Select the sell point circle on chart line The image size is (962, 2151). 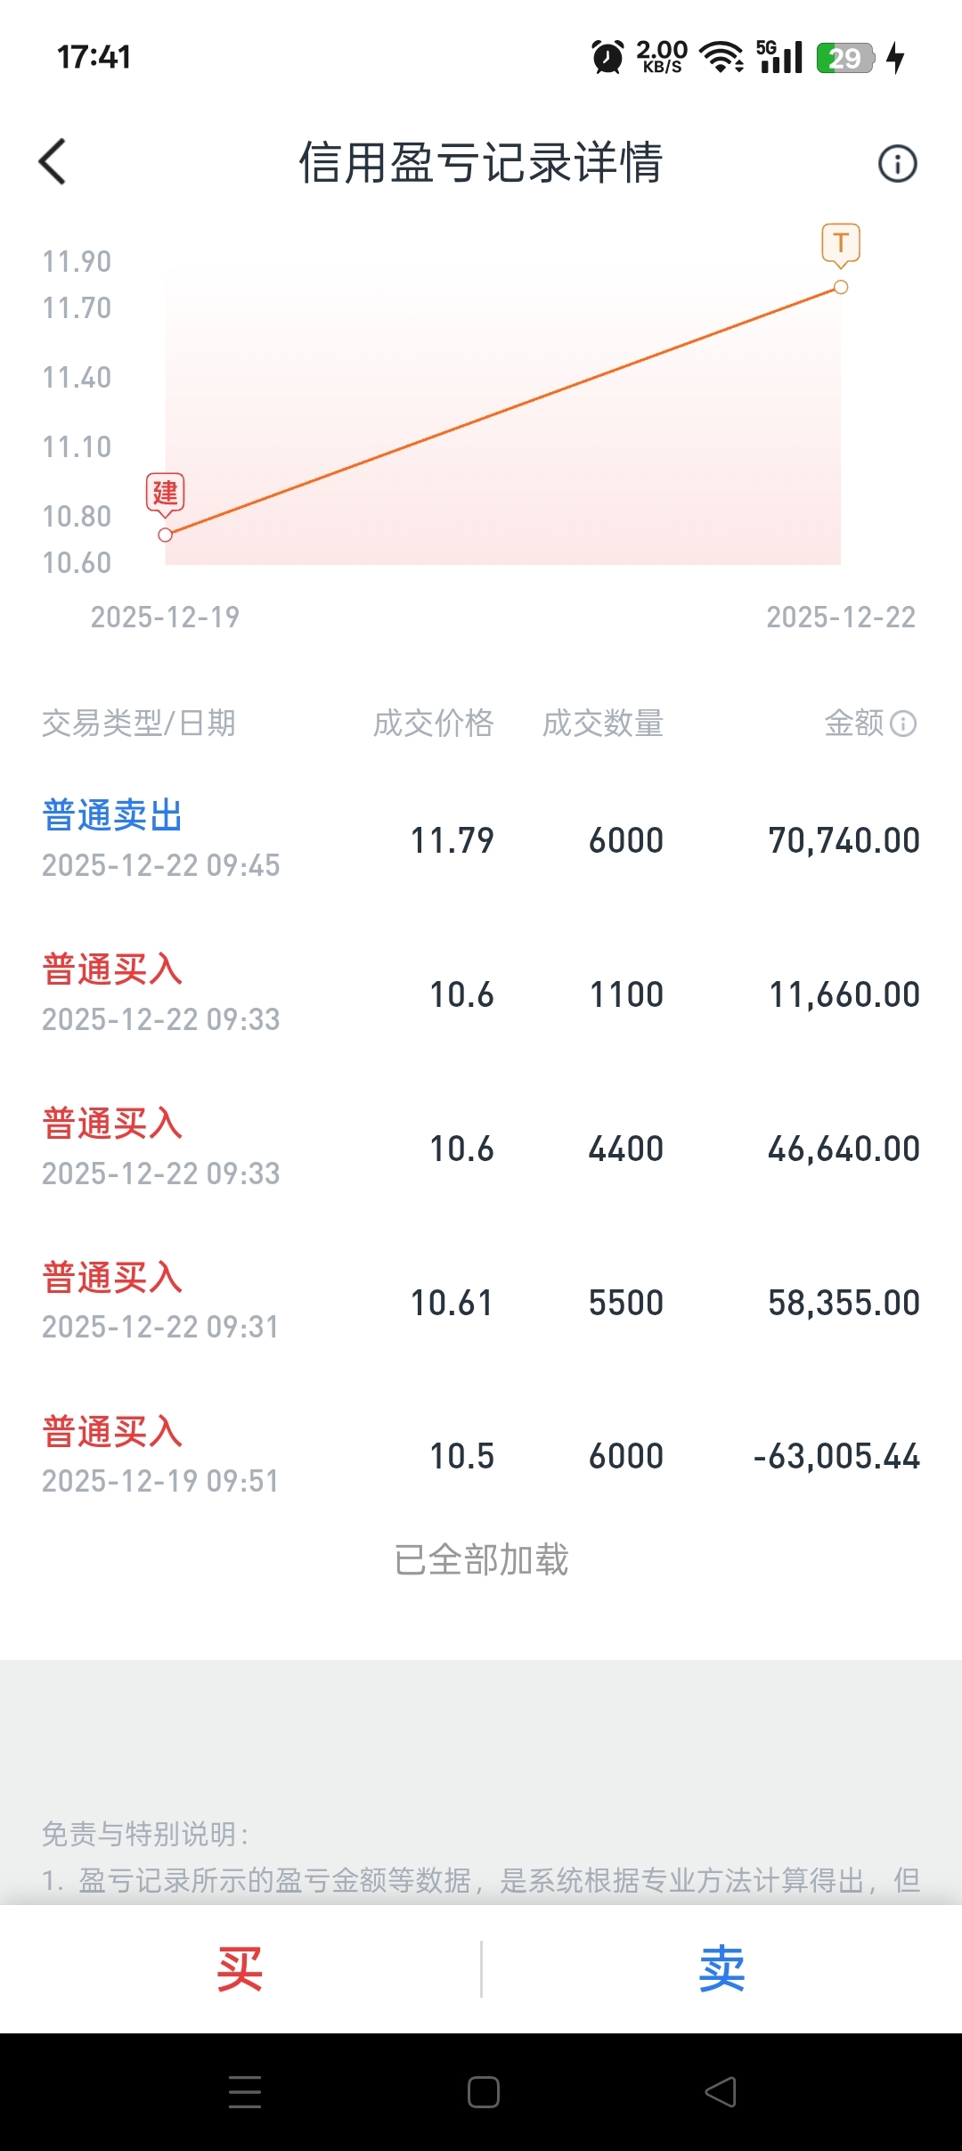(841, 287)
